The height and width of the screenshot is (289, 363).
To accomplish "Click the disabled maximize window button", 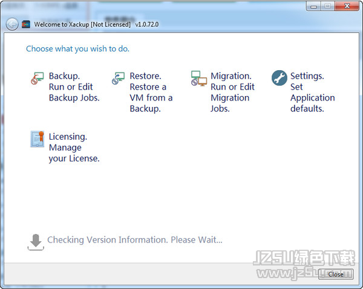I will (327, 6).
